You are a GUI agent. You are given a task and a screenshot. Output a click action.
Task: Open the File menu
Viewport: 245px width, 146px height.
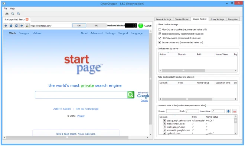point(5,9)
